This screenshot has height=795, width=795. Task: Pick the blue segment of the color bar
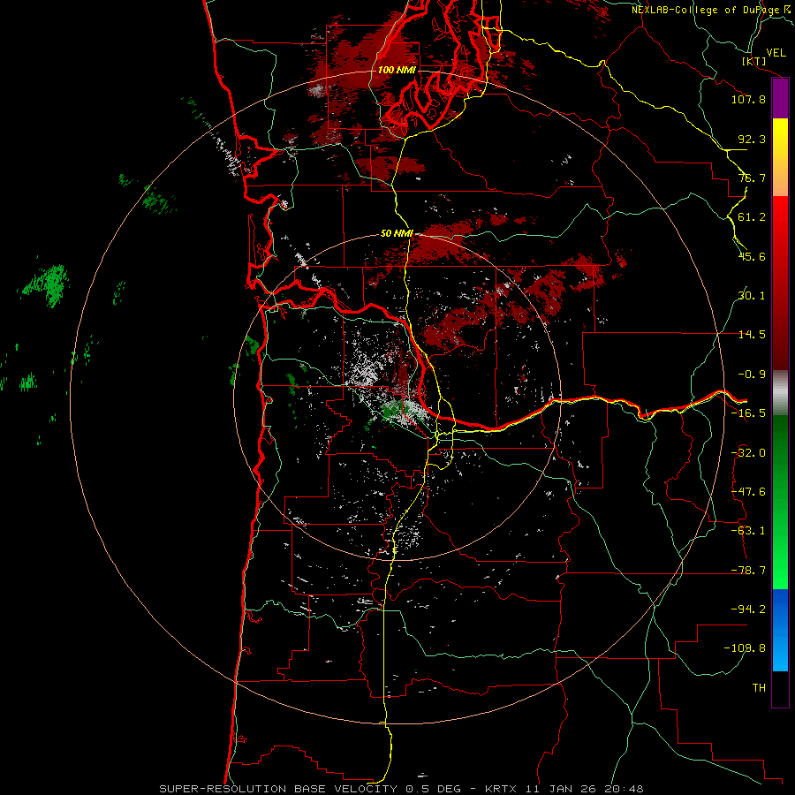point(780,630)
